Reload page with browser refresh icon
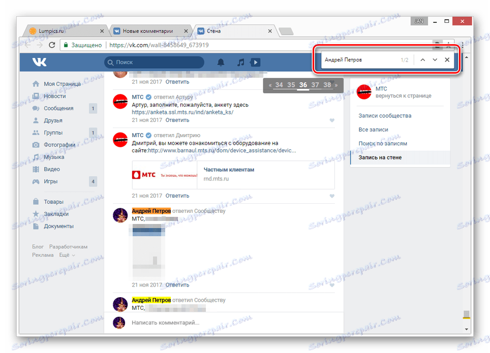 (52, 45)
